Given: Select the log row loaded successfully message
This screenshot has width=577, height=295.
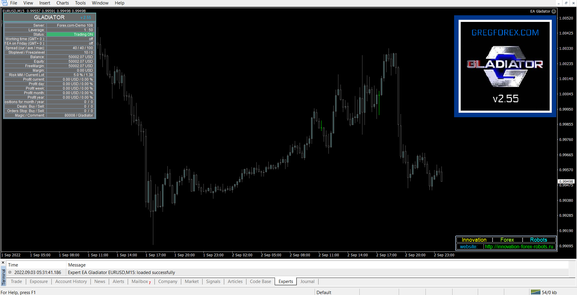Looking at the screenshot, I should click(x=288, y=273).
